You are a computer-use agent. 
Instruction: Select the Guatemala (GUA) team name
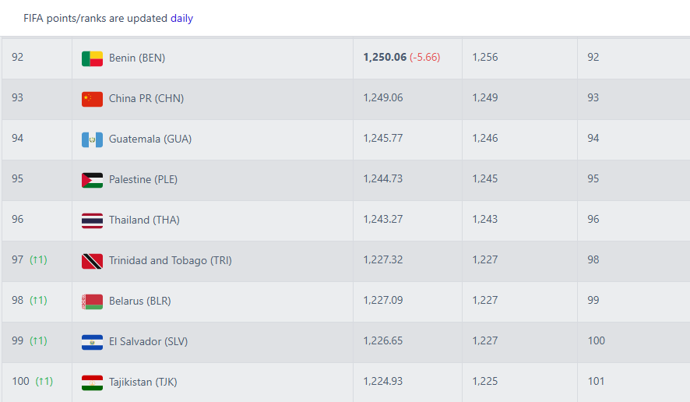[150, 139]
